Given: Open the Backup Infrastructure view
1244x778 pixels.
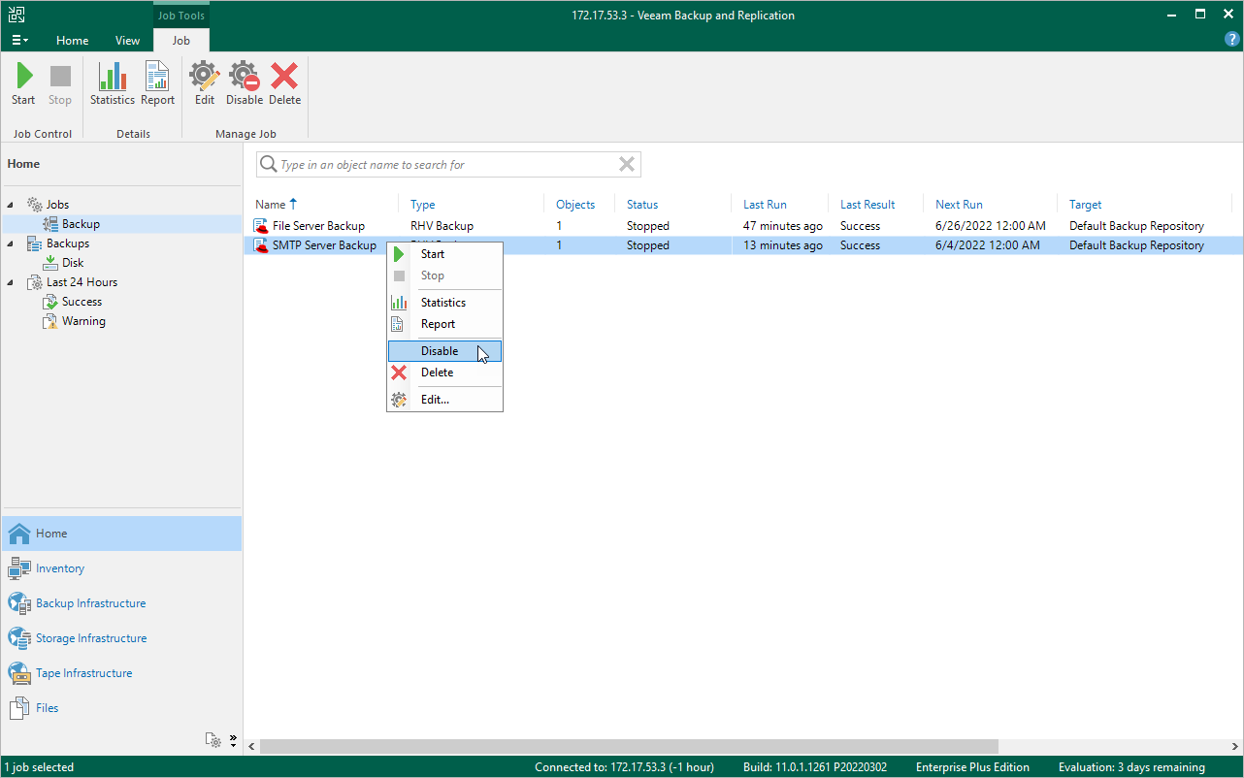Looking at the screenshot, I should (x=121, y=603).
